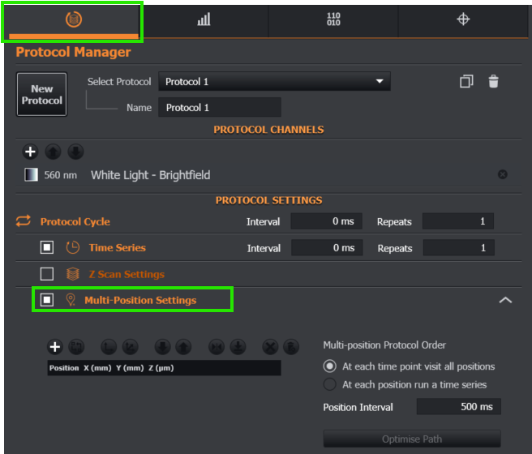Click the X (mm) column header
532x454 pixels.
point(97,368)
